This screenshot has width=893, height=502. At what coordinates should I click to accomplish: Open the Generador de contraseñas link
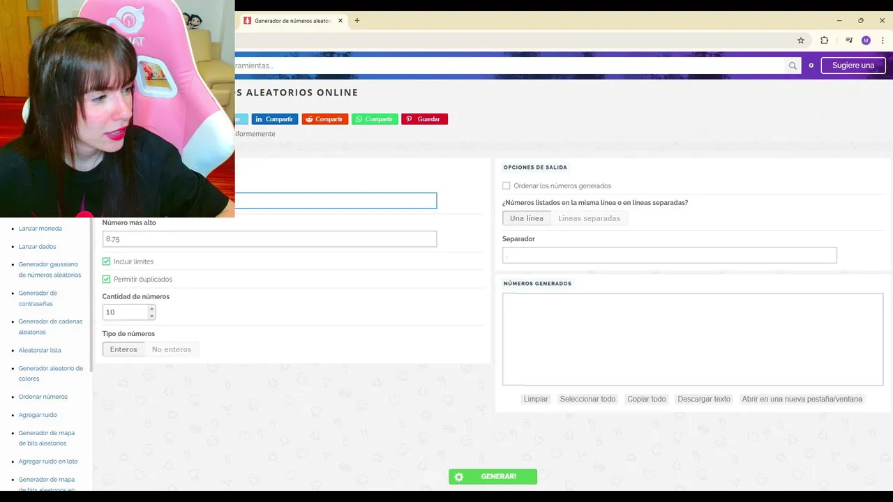coord(38,298)
